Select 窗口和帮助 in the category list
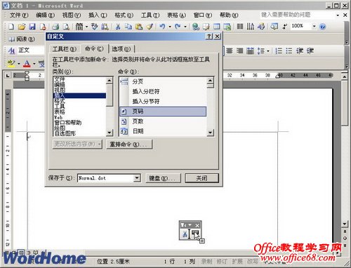The height and width of the screenshot is (268, 351). click(x=79, y=123)
